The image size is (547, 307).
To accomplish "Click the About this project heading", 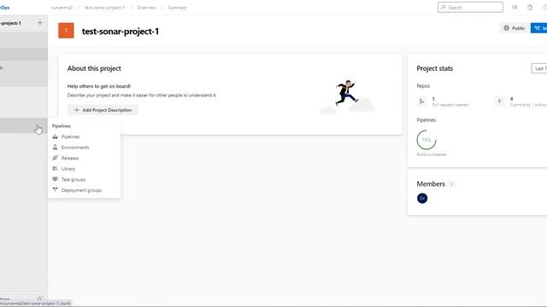I will coord(94,68).
